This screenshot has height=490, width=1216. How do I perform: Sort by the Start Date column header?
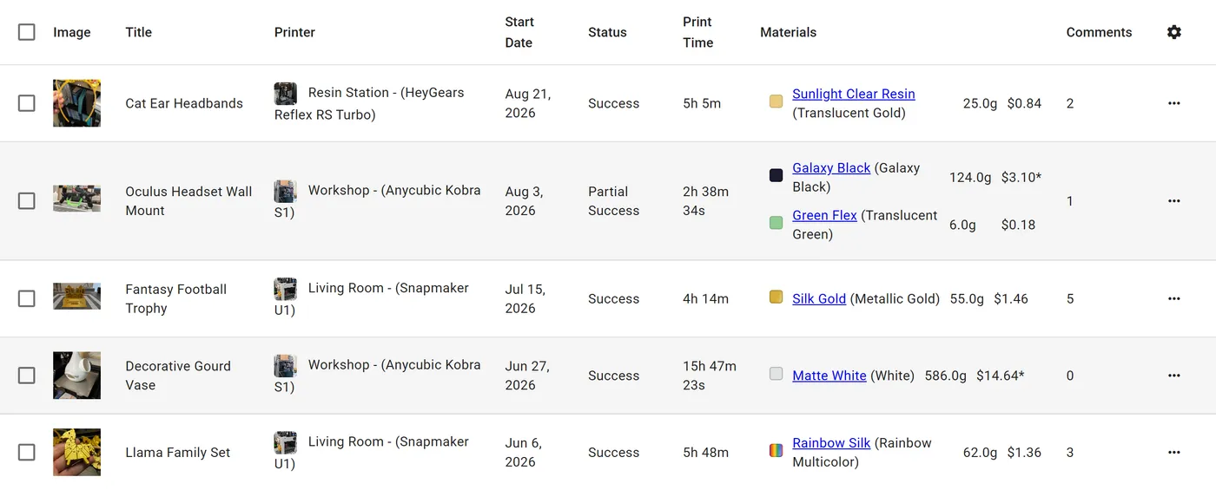[x=519, y=32]
